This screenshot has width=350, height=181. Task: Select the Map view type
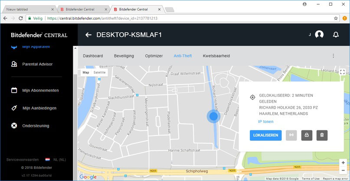click(x=86, y=72)
